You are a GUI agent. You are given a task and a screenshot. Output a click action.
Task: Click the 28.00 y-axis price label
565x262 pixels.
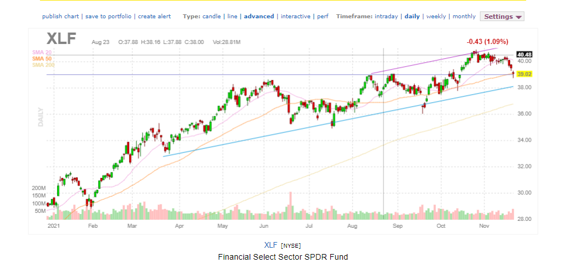[x=524, y=219]
